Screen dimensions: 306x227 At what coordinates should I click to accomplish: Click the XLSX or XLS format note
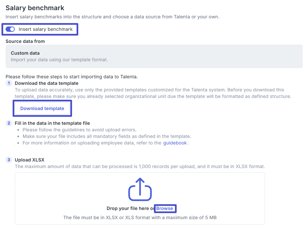[140, 218]
